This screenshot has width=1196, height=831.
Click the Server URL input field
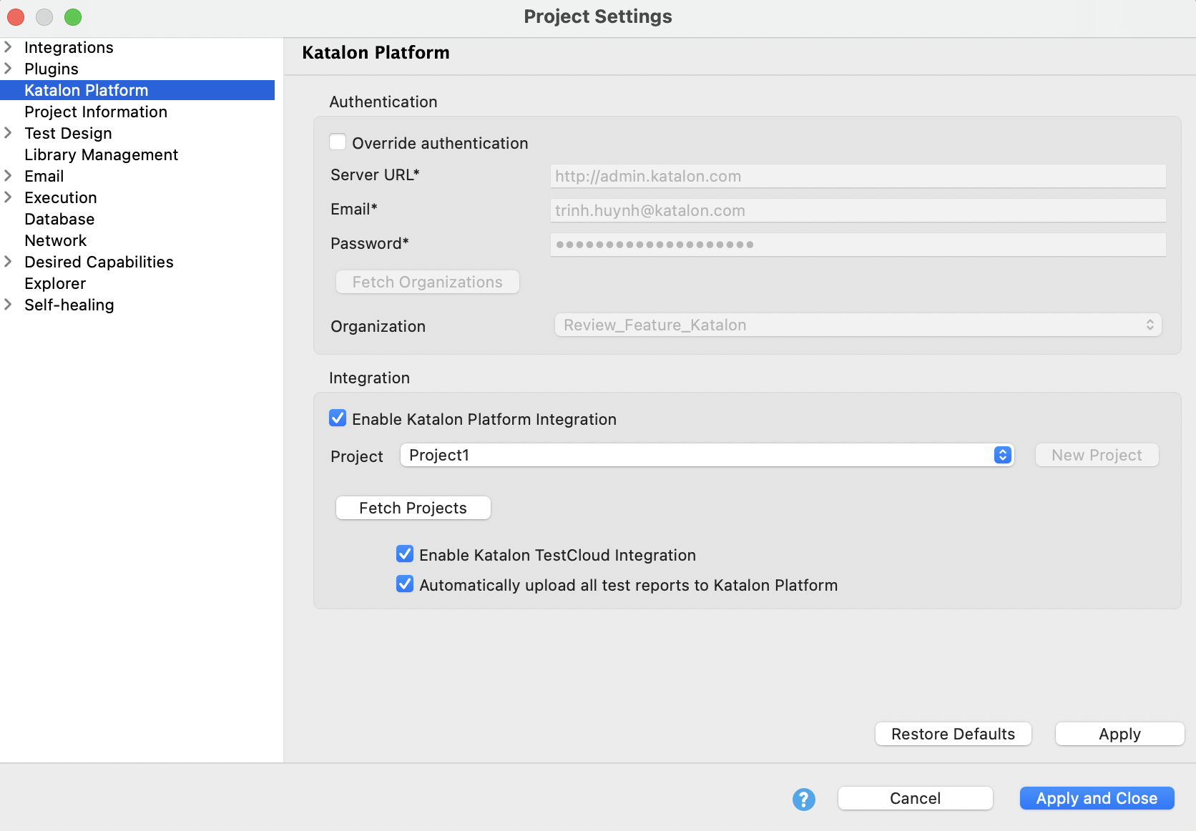pyautogui.click(x=858, y=176)
